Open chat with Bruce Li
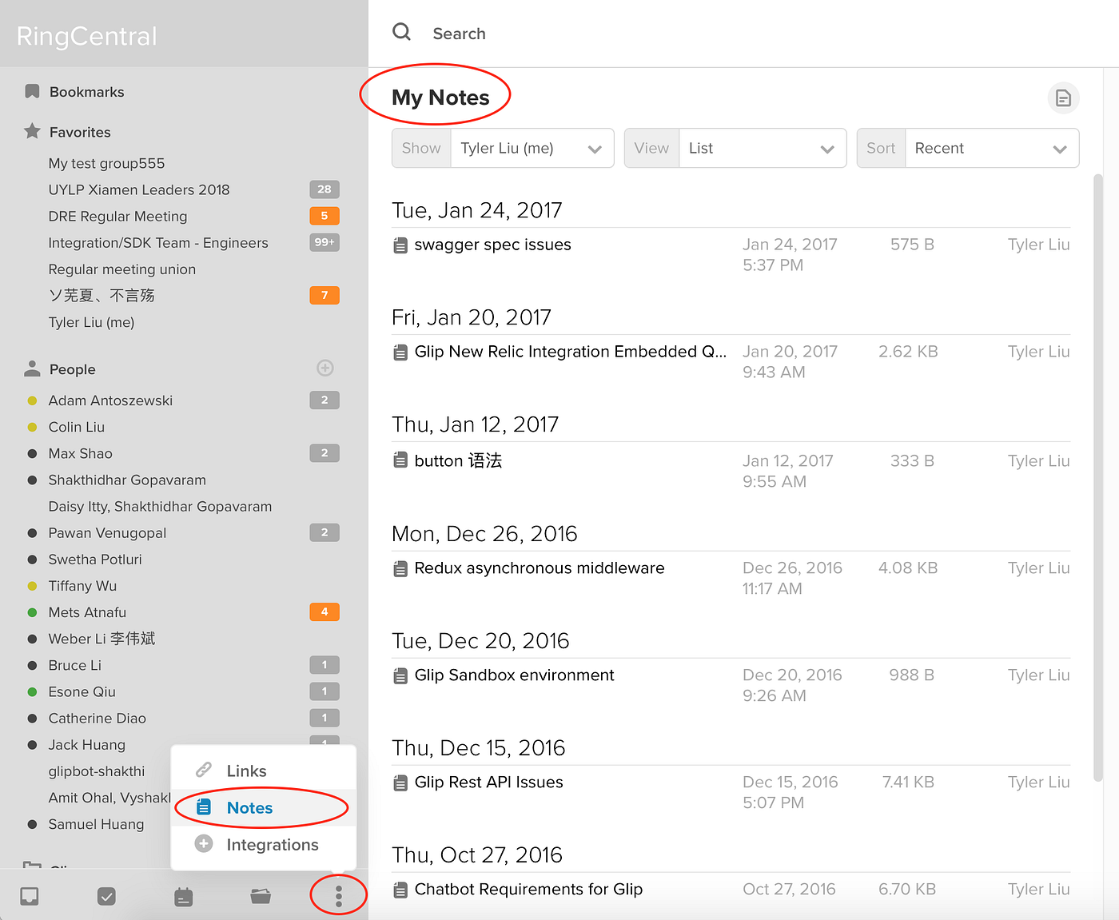 (74, 665)
